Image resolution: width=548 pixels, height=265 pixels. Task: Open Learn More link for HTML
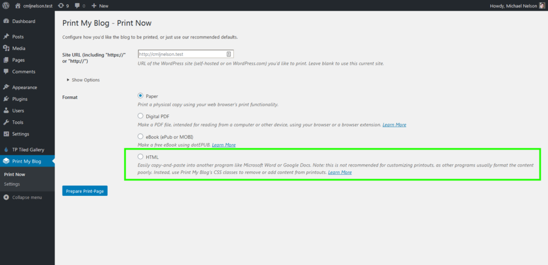coord(340,172)
